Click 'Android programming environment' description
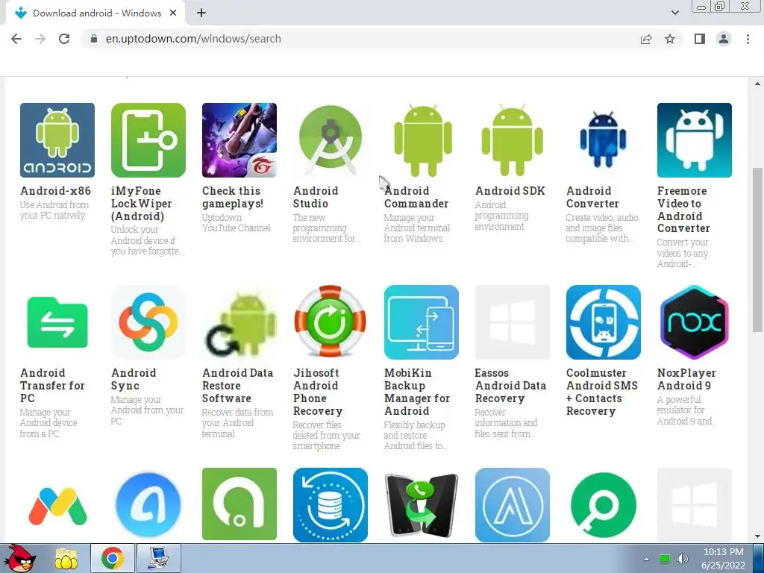 tap(501, 216)
